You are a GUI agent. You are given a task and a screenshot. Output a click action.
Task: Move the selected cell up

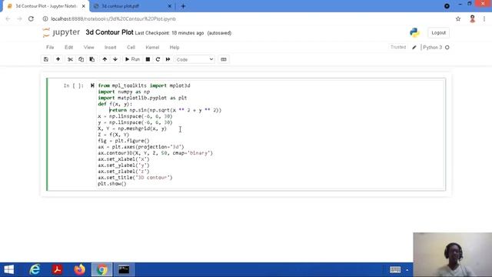105,59
